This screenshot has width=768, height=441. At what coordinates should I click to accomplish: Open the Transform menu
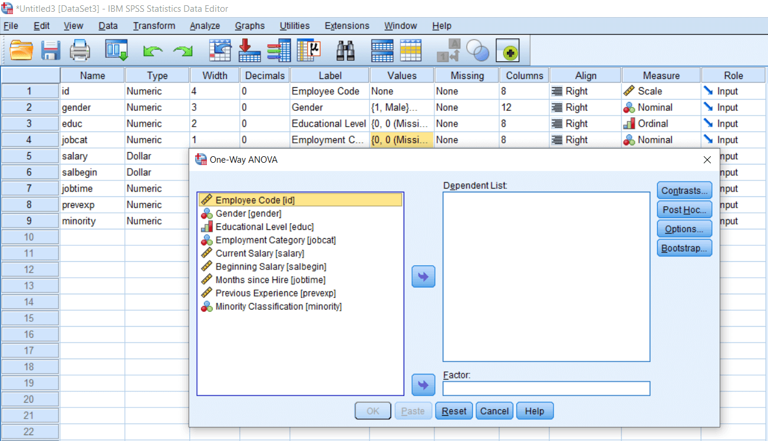(x=154, y=26)
